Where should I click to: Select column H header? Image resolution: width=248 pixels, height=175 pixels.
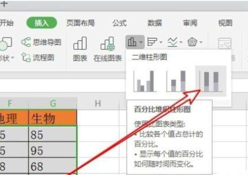coord(98,104)
